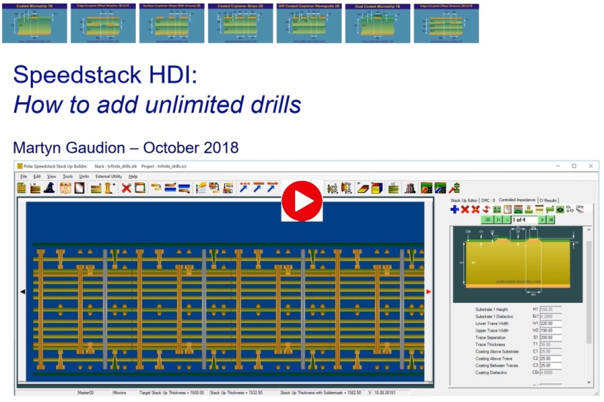Open the View menu
604x402 pixels.
click(52, 177)
